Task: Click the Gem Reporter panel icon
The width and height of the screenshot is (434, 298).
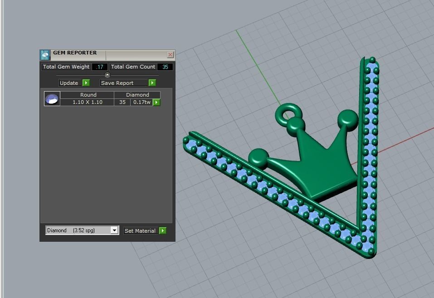Action: pos(45,55)
